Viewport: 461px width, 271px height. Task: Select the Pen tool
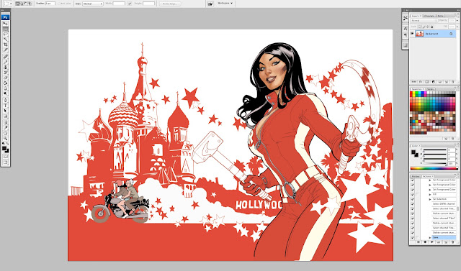coord(6,100)
